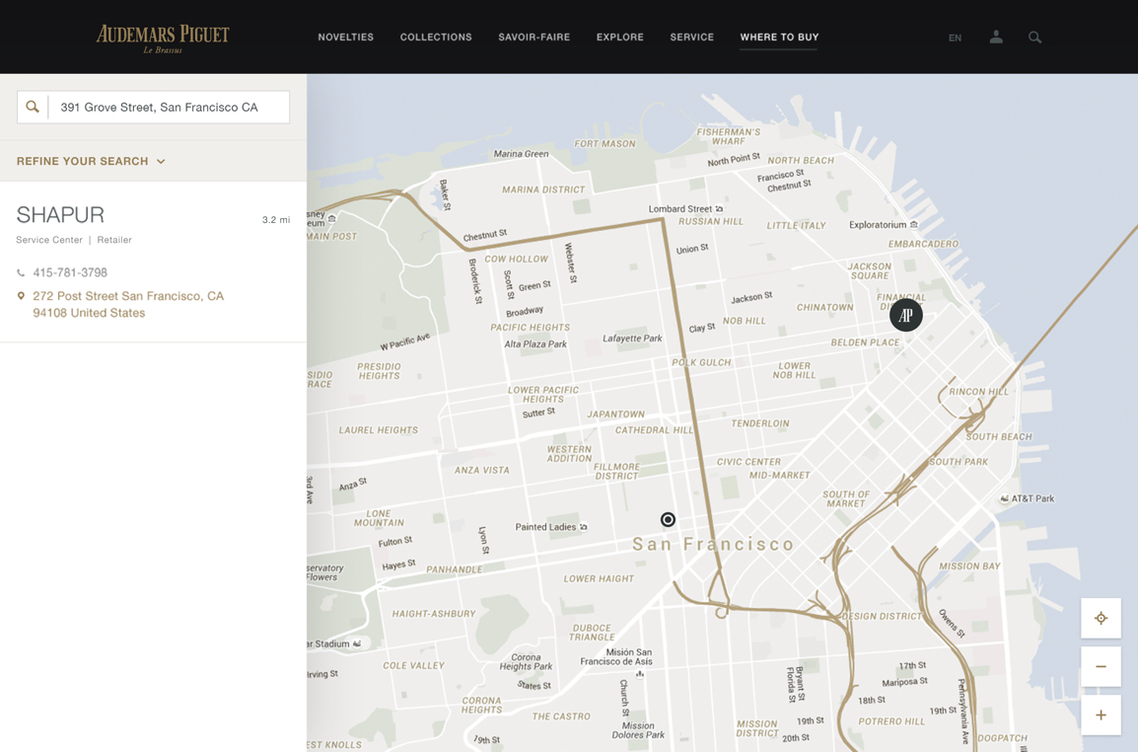Click the AP retailer marker on map
The image size is (1138, 752).
click(905, 315)
